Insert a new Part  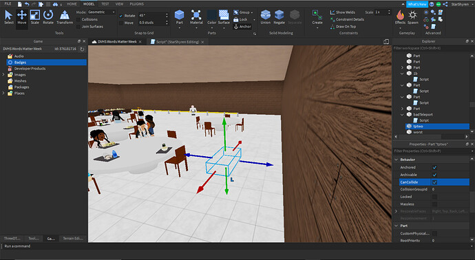pos(180,17)
